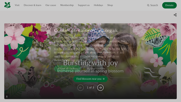Accept all cookies
The width and height of the screenshot is (181, 102).
(67, 69)
